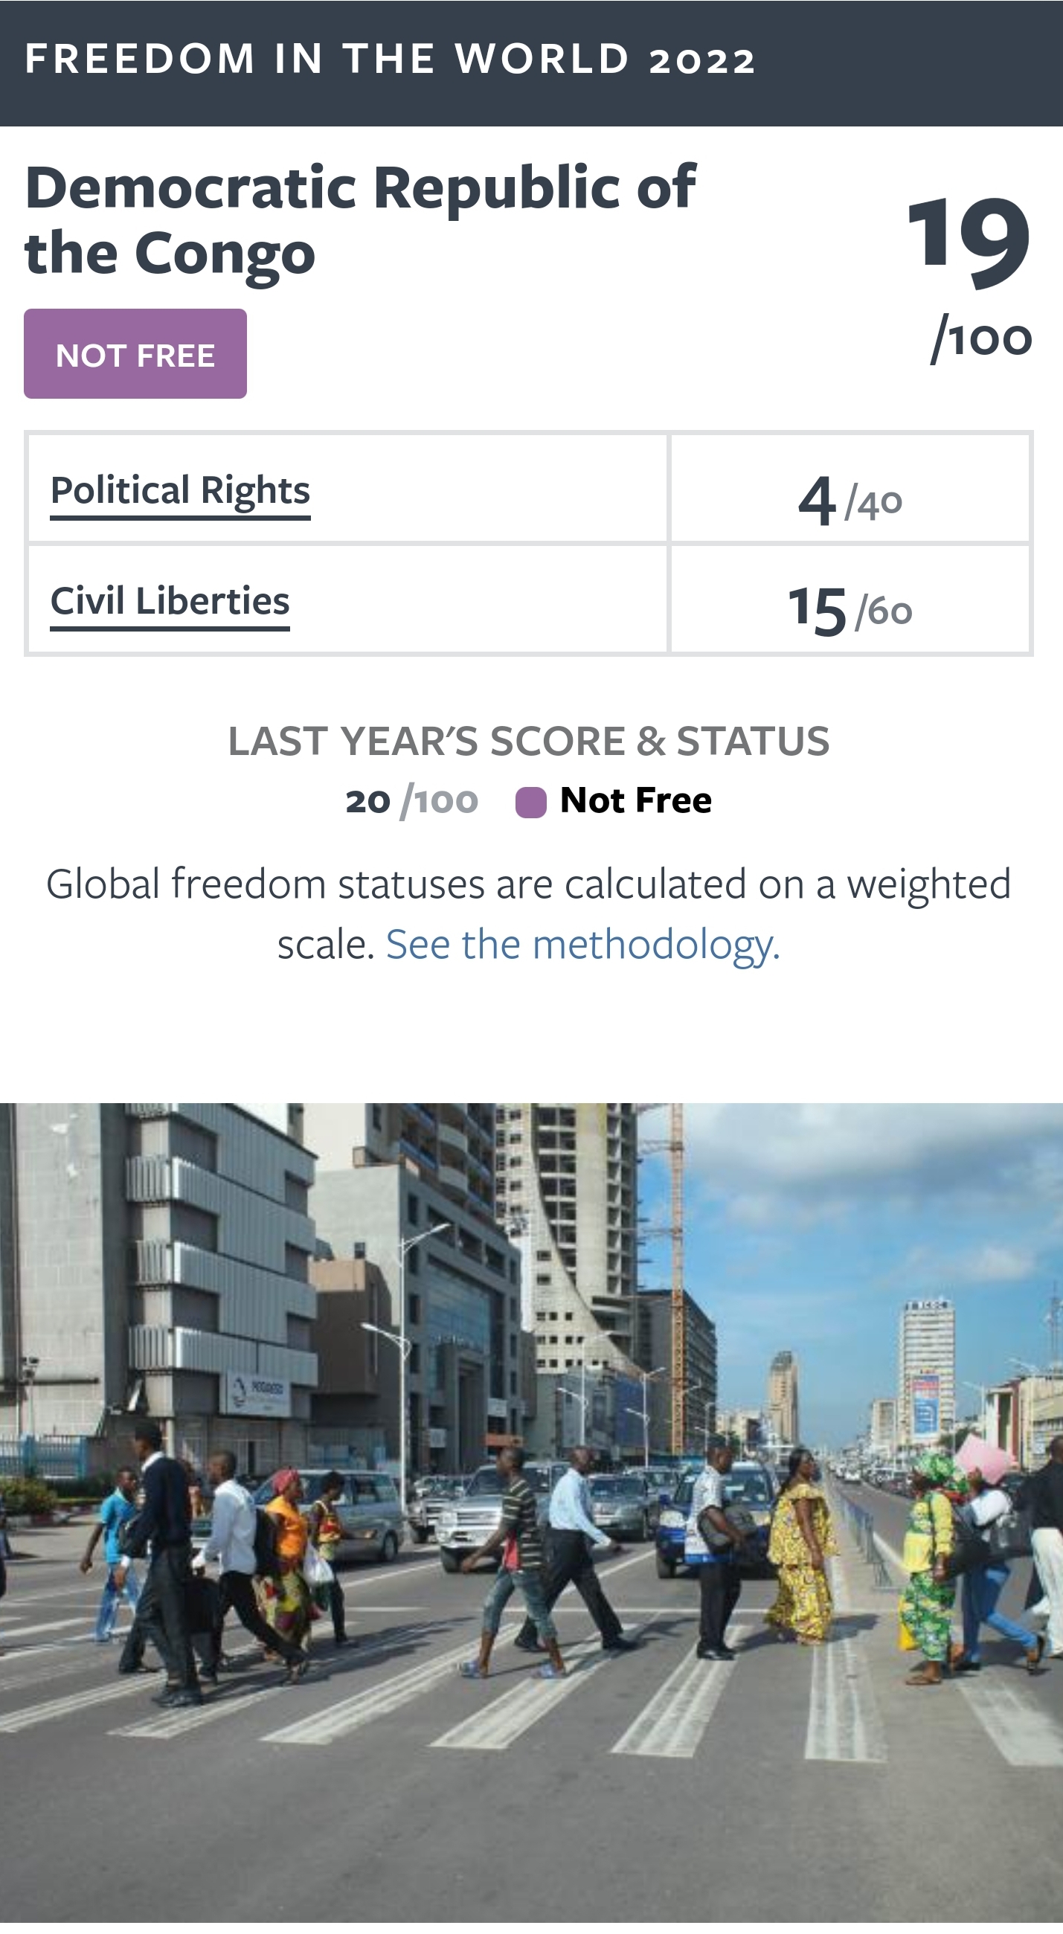Open the Civil Liberties link
The height and width of the screenshot is (1934, 1063).
click(170, 601)
